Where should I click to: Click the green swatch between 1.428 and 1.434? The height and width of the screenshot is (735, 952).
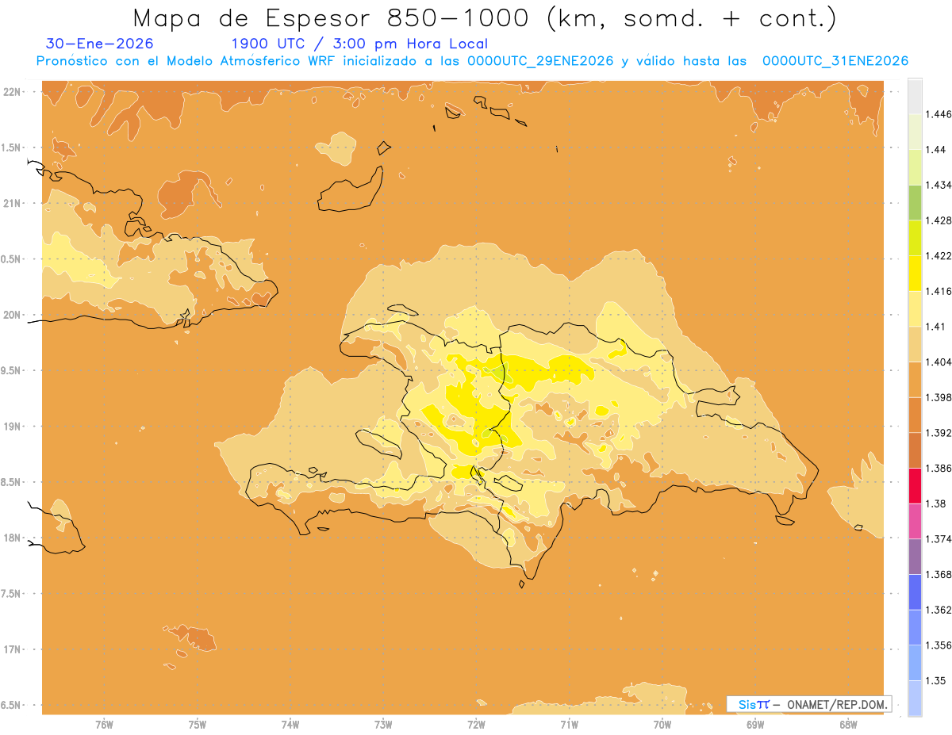point(914,202)
